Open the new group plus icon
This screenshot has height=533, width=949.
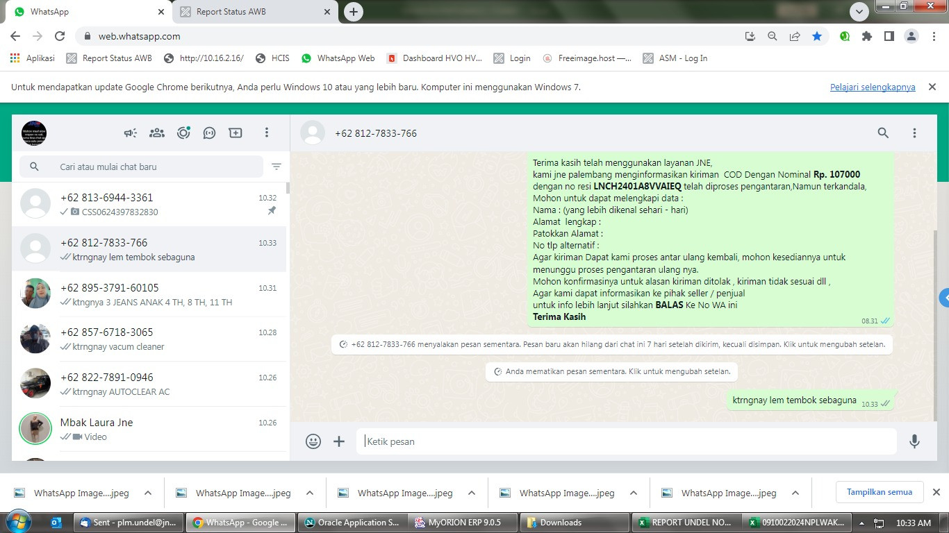coord(236,133)
